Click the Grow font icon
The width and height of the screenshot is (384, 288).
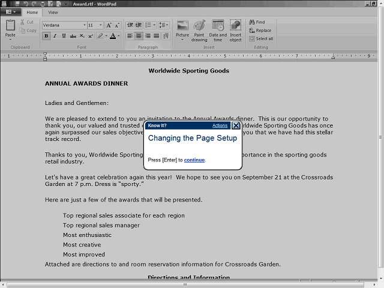[109, 25]
